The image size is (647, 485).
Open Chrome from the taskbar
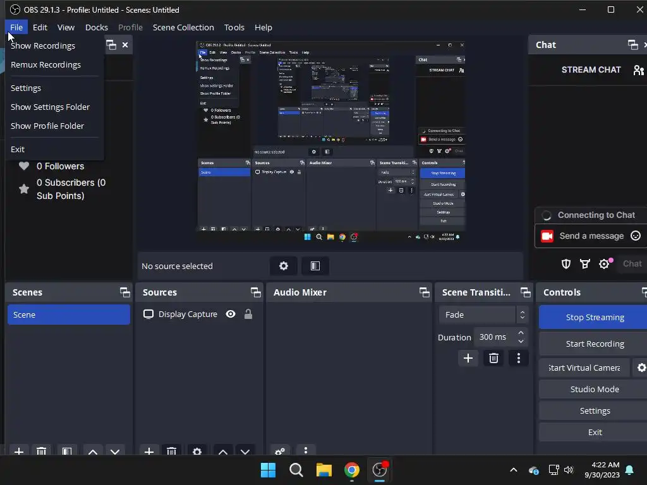(351, 470)
